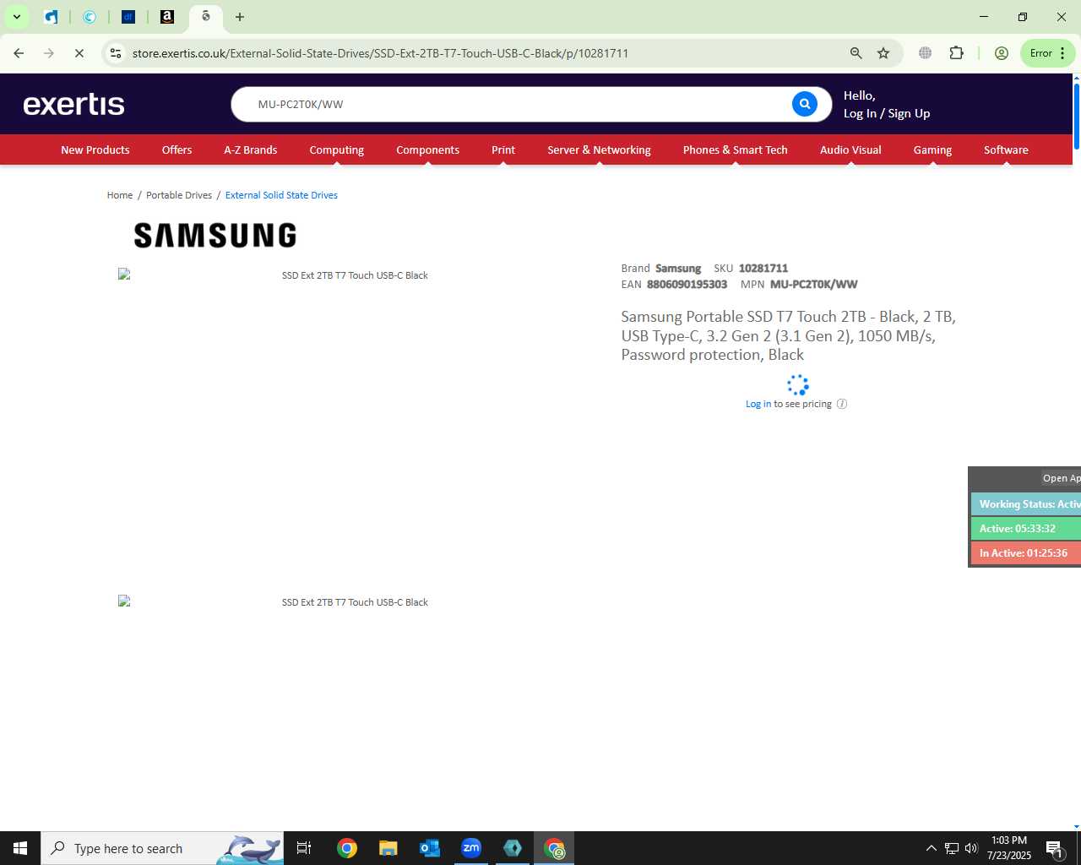Select the MPN value MU-PC2T0K/WW
Viewport: 1081px width, 865px height.
813,285
